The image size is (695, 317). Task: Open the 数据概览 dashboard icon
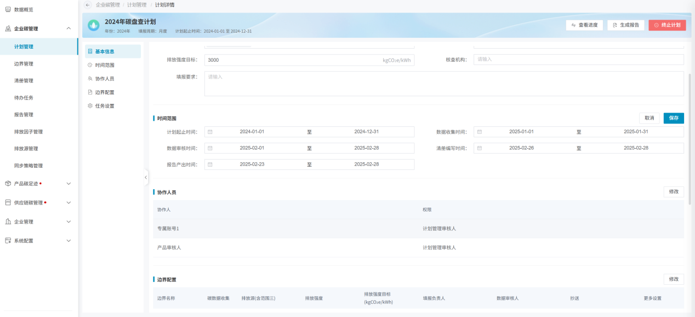click(8, 9)
